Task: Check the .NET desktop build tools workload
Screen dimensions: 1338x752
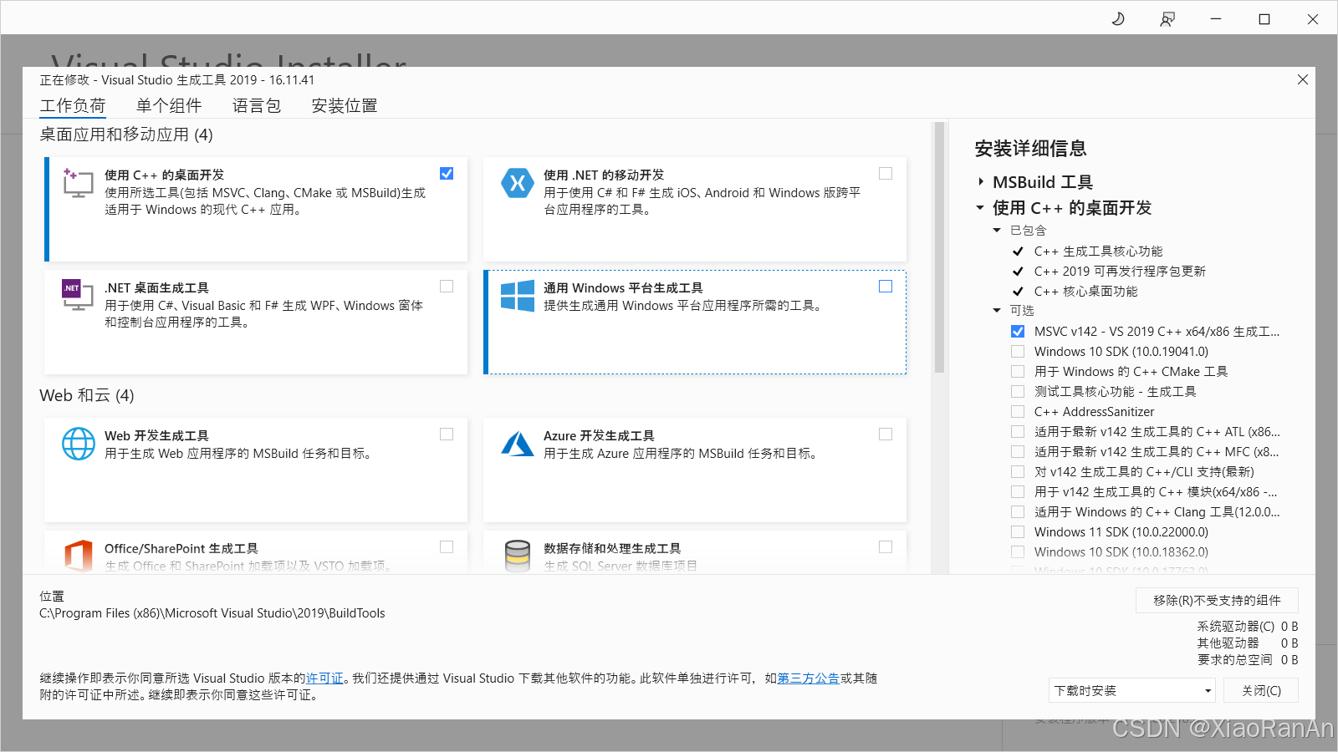Action: point(447,287)
